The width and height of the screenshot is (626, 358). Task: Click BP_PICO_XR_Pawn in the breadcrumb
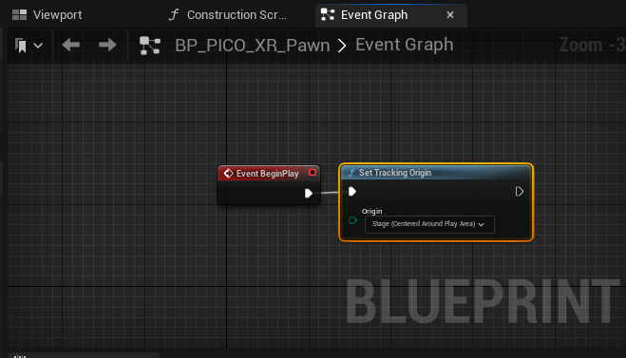253,45
